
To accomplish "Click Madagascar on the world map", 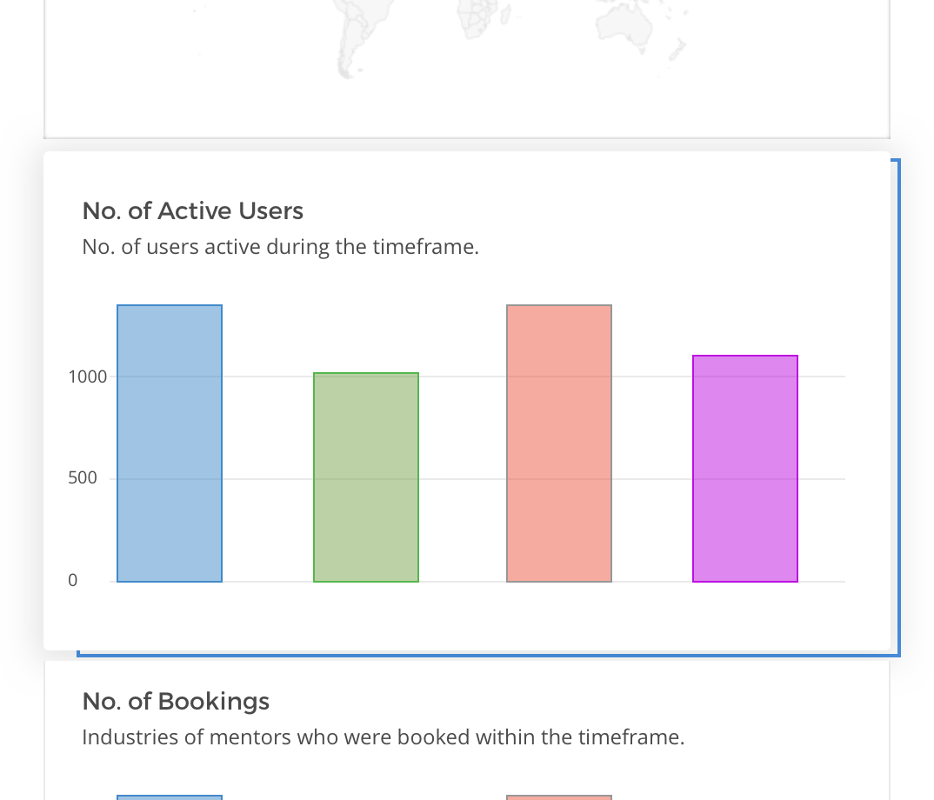I will (x=506, y=15).
